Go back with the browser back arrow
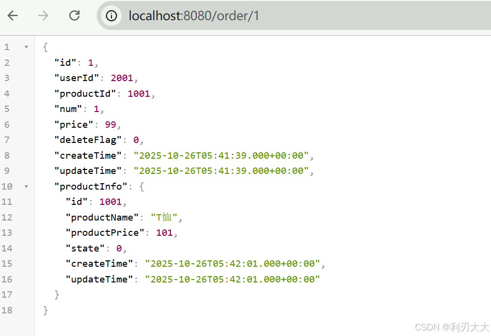 [13, 15]
